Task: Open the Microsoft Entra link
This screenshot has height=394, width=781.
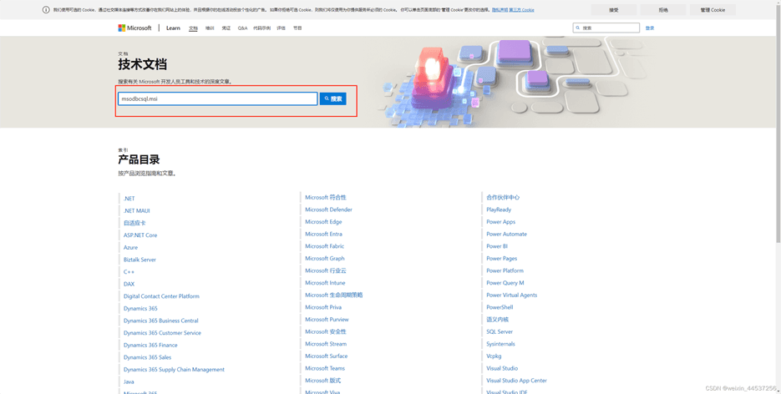Action: coord(324,235)
